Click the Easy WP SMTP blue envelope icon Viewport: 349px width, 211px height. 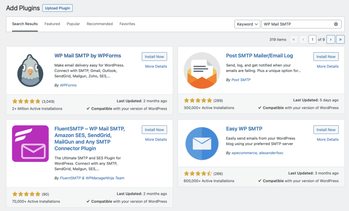(x=202, y=143)
